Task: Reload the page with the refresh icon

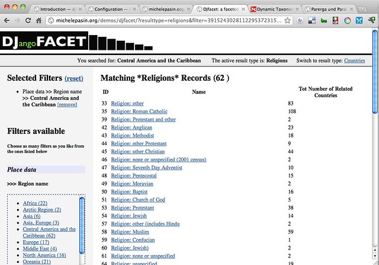Action: tap(28, 21)
